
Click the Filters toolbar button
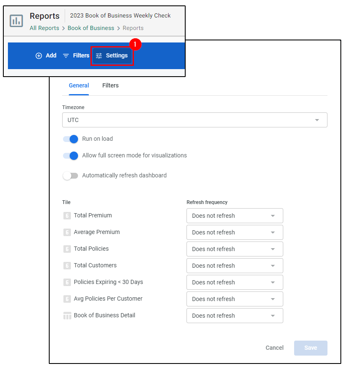[x=76, y=55]
